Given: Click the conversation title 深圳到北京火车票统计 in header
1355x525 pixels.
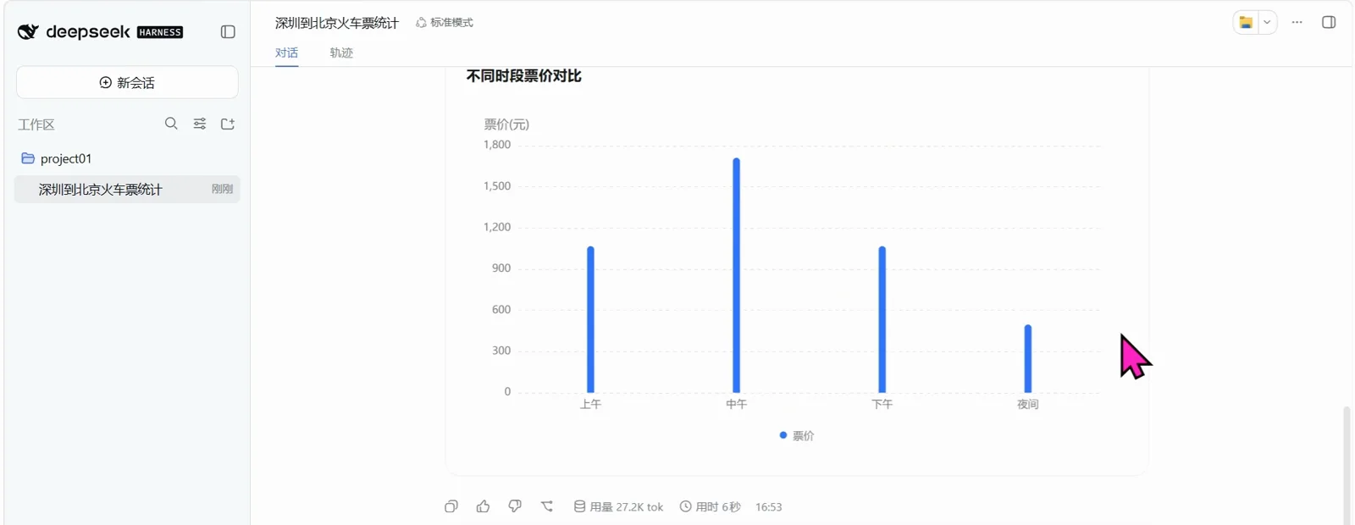Looking at the screenshot, I should tap(336, 23).
